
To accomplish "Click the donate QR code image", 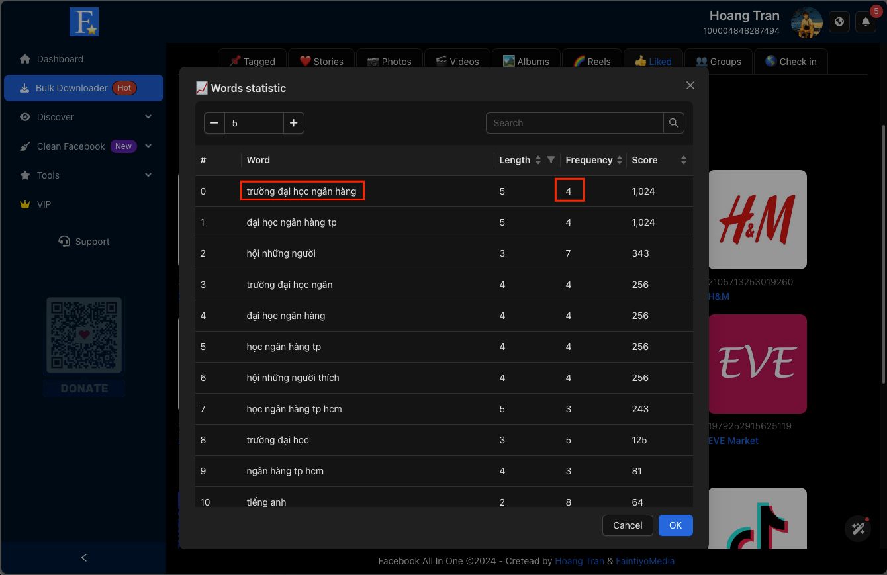I will pyautogui.click(x=84, y=335).
